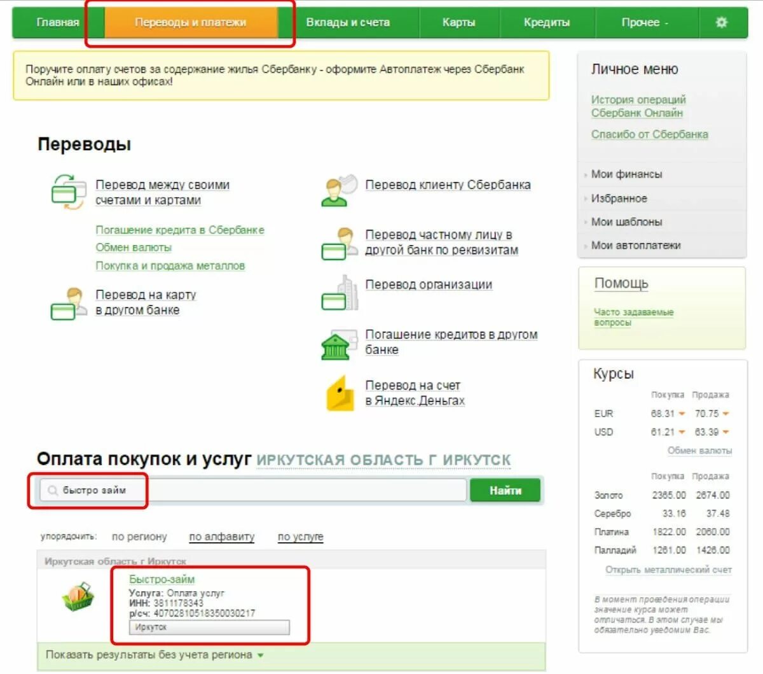Click the organization transfer building icon
Viewport: 763px width, 674px height.
click(x=340, y=293)
